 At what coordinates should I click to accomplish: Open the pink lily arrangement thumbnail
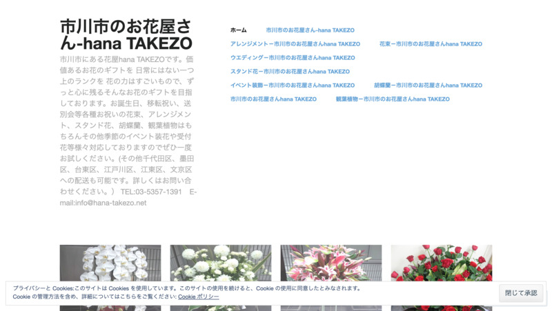331,263
